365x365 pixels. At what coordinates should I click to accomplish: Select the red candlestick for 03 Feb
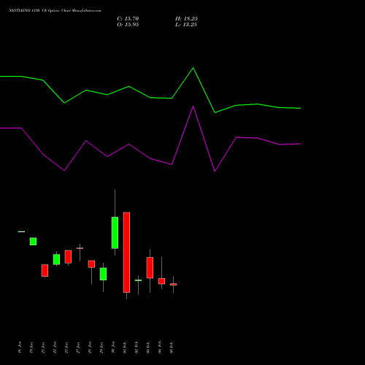click(x=150, y=268)
